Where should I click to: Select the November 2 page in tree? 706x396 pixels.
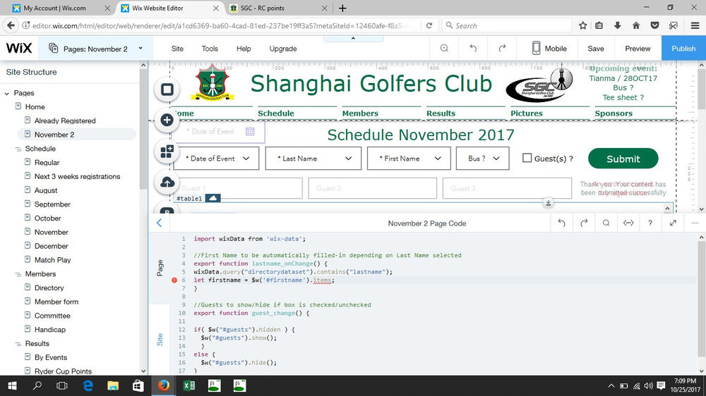[x=54, y=135]
